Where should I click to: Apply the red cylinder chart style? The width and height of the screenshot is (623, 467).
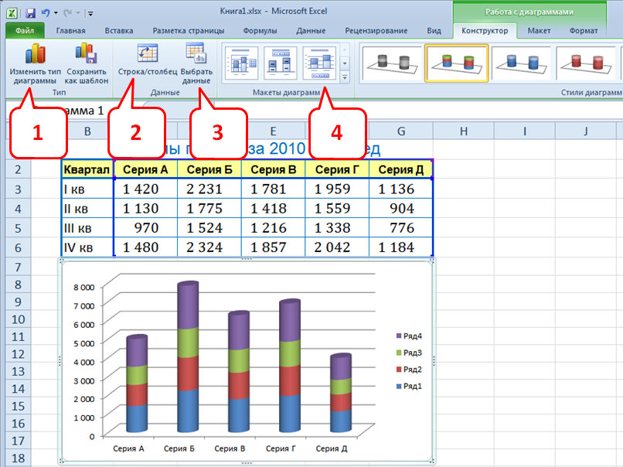click(x=587, y=63)
